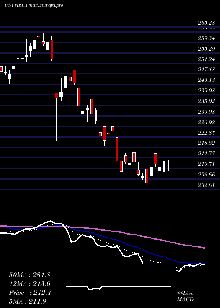Viewport: 220px width, 308px height.
Task: Click the '12MA : 213.6' value
Action: 29,284
